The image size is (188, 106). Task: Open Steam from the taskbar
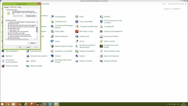[x=38, y=104]
